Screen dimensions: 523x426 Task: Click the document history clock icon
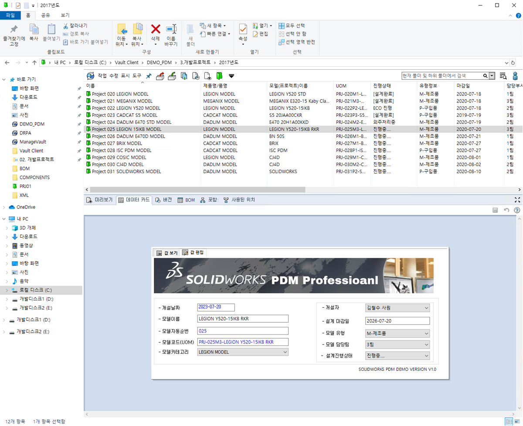pyautogui.click(x=196, y=76)
